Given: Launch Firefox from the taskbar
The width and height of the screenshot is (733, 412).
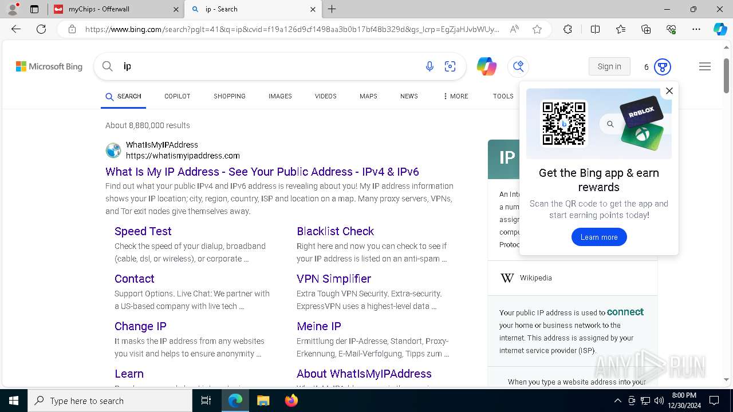Looking at the screenshot, I should [x=291, y=401].
